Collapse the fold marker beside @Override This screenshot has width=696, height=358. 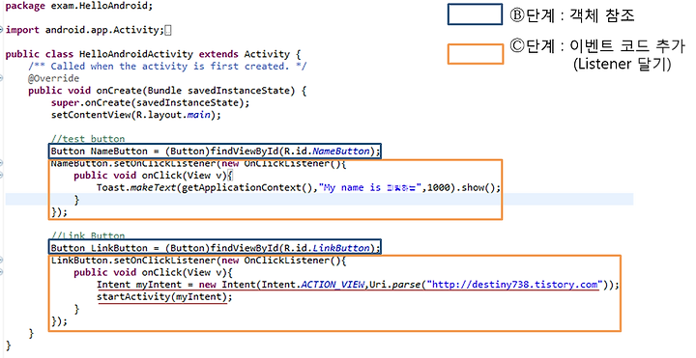tap(2, 78)
